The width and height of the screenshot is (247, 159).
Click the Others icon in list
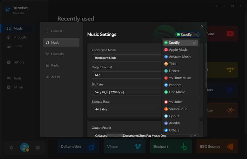[x=166, y=130]
